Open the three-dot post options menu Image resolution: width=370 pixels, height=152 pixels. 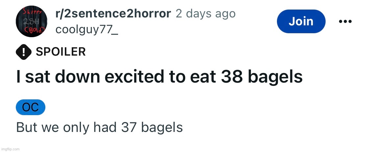coord(345,21)
